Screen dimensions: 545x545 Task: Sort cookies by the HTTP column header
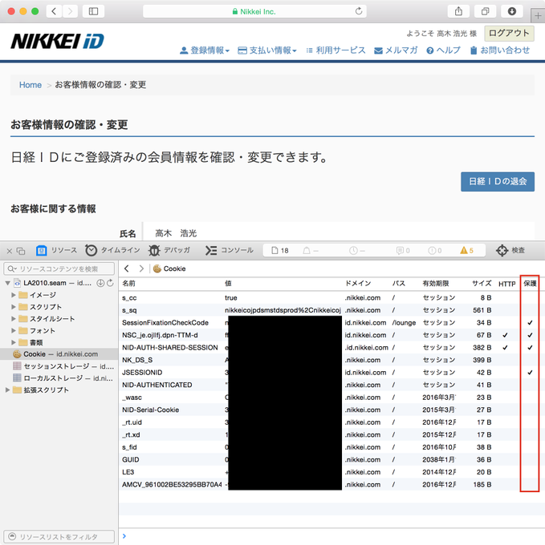[x=506, y=284]
